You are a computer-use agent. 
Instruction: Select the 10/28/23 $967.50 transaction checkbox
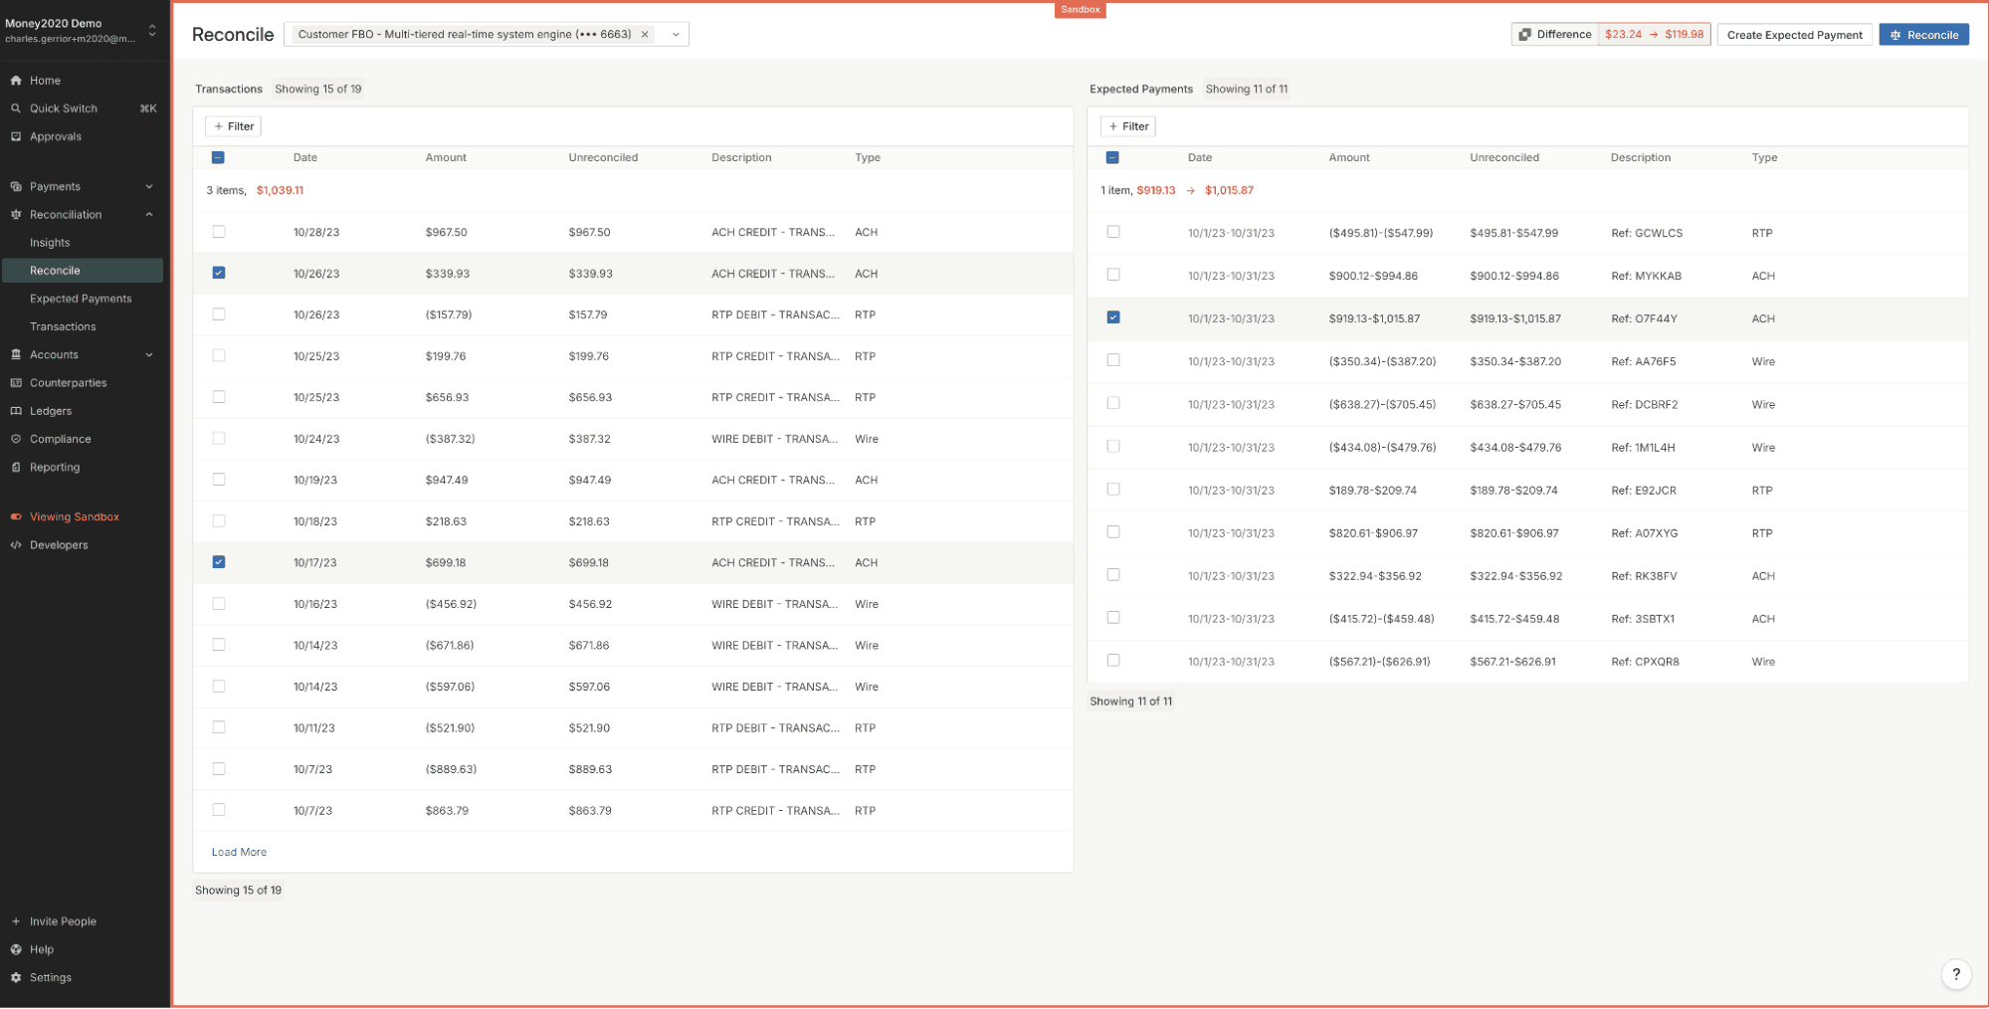coord(219,232)
